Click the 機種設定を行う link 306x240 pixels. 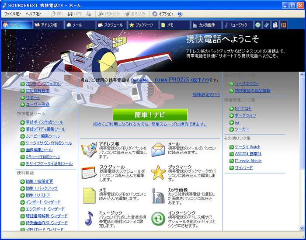tap(206, 94)
